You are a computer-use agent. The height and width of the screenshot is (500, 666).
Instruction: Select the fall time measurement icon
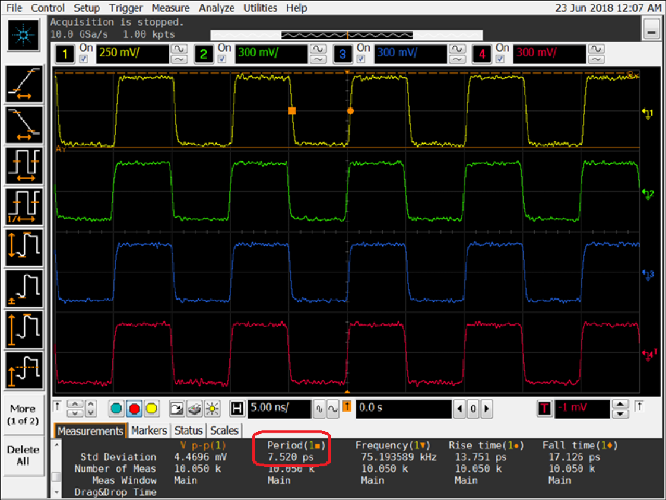point(24,126)
